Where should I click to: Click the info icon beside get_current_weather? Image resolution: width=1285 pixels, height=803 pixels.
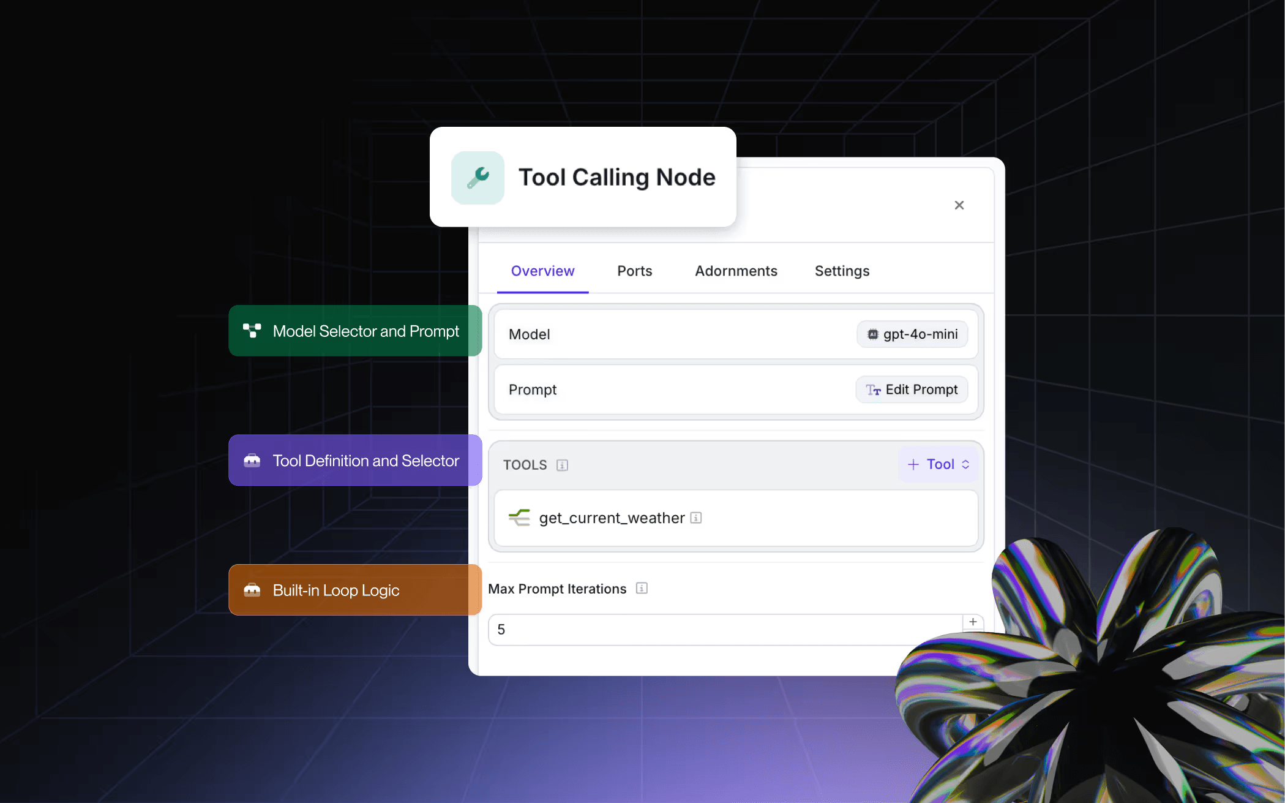(695, 518)
